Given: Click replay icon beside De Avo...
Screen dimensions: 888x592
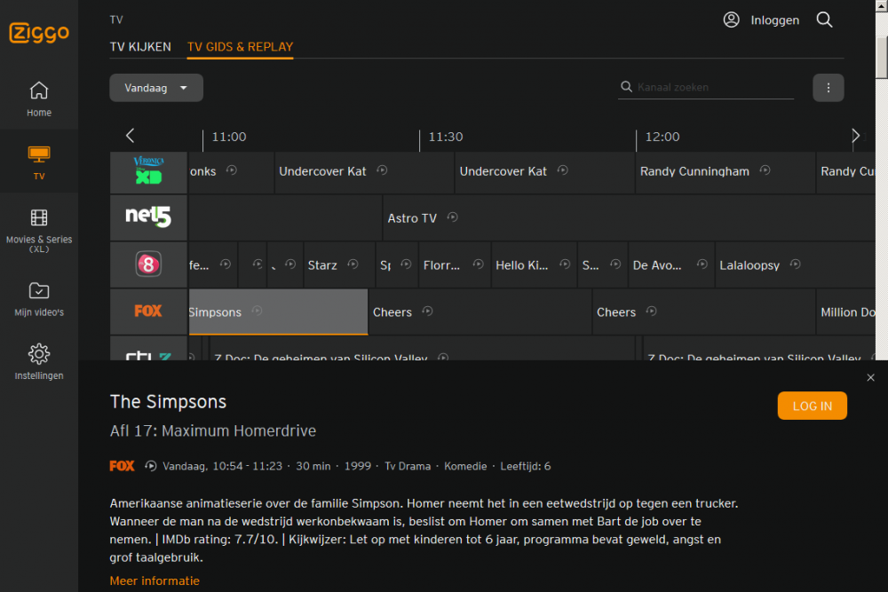Looking at the screenshot, I should pyautogui.click(x=702, y=264).
